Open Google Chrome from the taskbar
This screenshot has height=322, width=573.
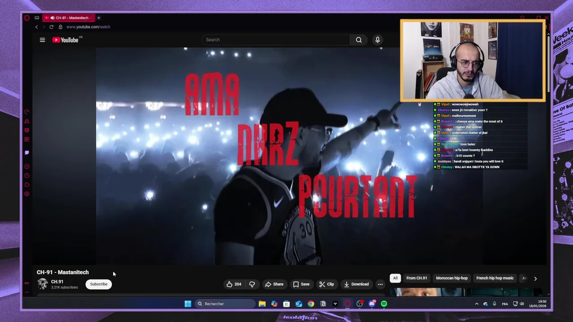click(311, 304)
